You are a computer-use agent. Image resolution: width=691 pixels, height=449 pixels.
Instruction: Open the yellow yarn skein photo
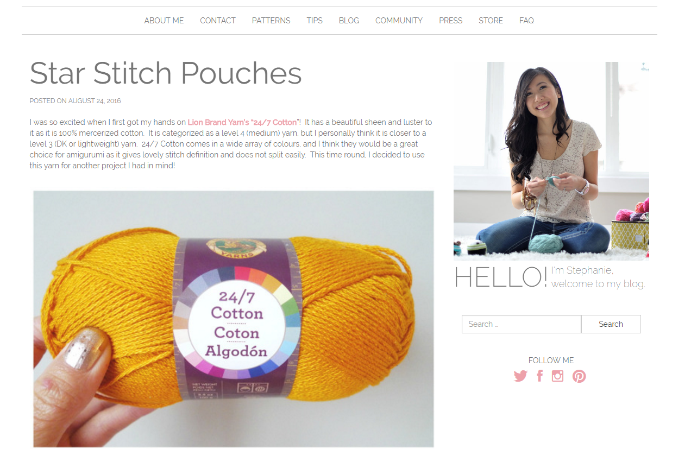[x=234, y=319]
